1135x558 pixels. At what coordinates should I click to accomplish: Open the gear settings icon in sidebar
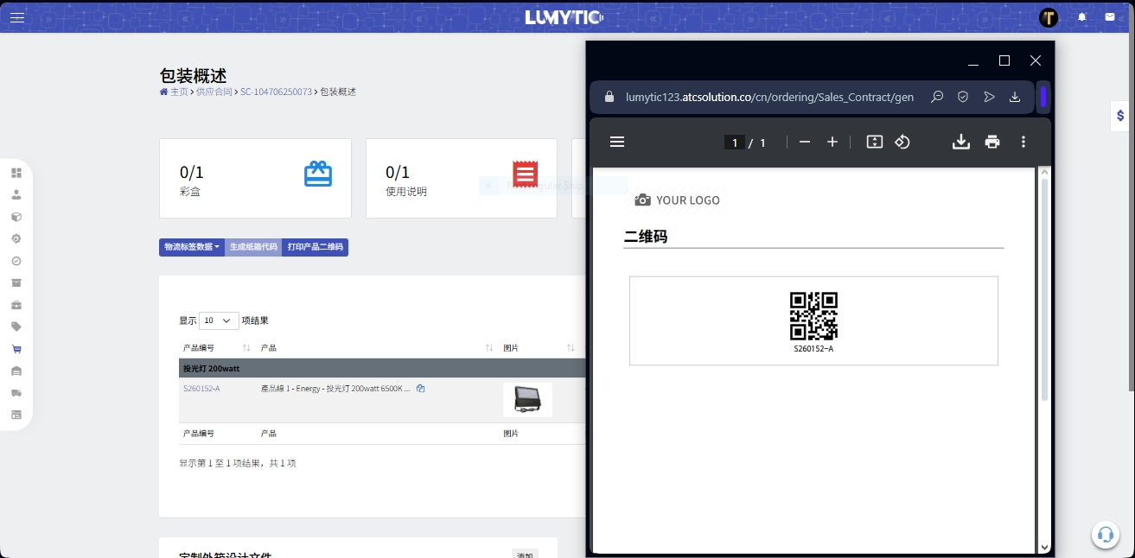(x=16, y=238)
